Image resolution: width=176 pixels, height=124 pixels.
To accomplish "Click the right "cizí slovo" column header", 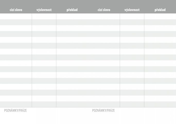I will (104, 10).
